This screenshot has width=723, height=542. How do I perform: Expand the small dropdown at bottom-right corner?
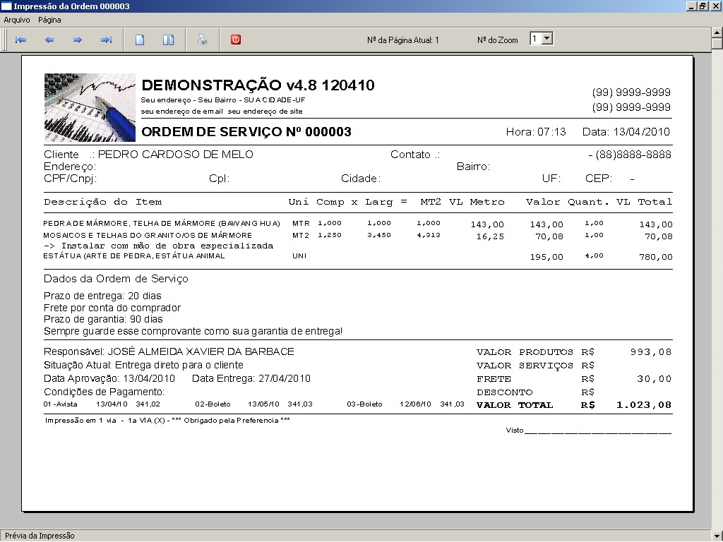tap(716, 536)
